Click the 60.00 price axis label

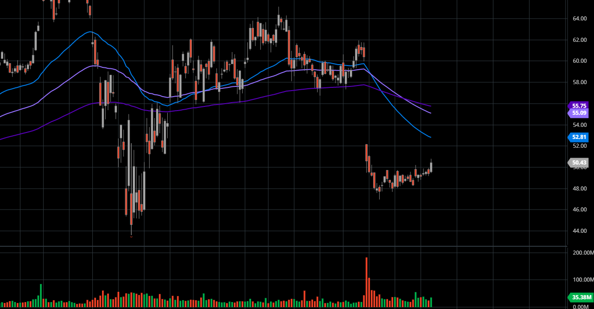pyautogui.click(x=579, y=61)
